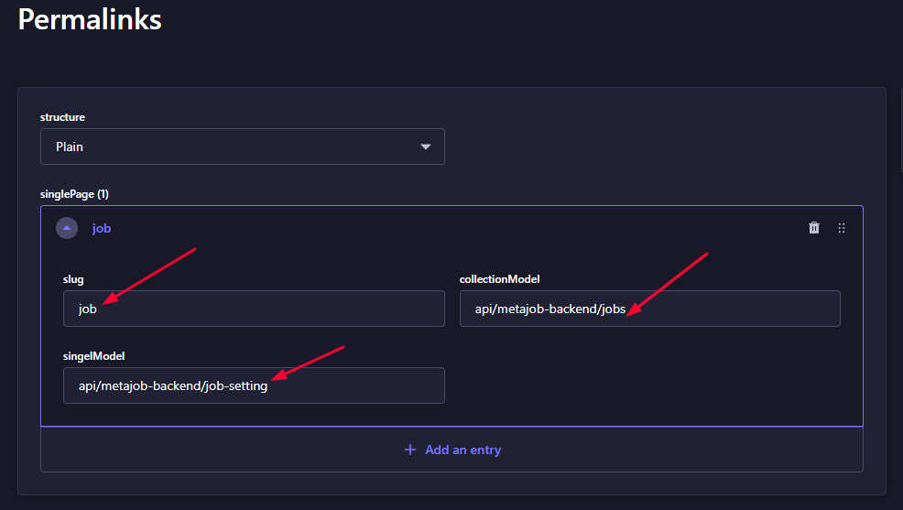Add an entry to singlePage
903x510 pixels.
452,450
